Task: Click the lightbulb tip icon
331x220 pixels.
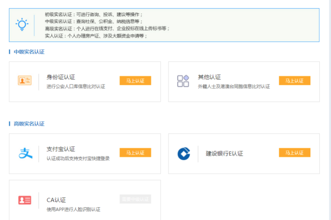Action: pos(22,24)
